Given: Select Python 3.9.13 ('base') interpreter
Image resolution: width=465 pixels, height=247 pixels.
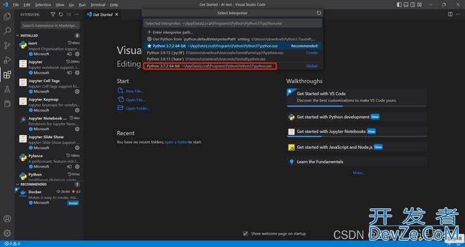Looking at the screenshot, I should [232, 59].
